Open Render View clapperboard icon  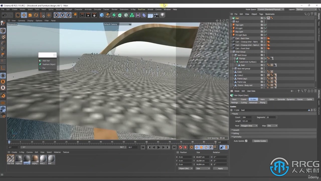82,15
